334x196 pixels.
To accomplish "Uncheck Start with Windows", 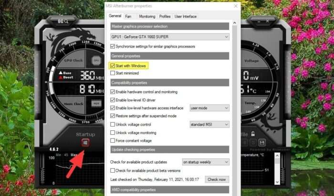I will tap(113, 66).
